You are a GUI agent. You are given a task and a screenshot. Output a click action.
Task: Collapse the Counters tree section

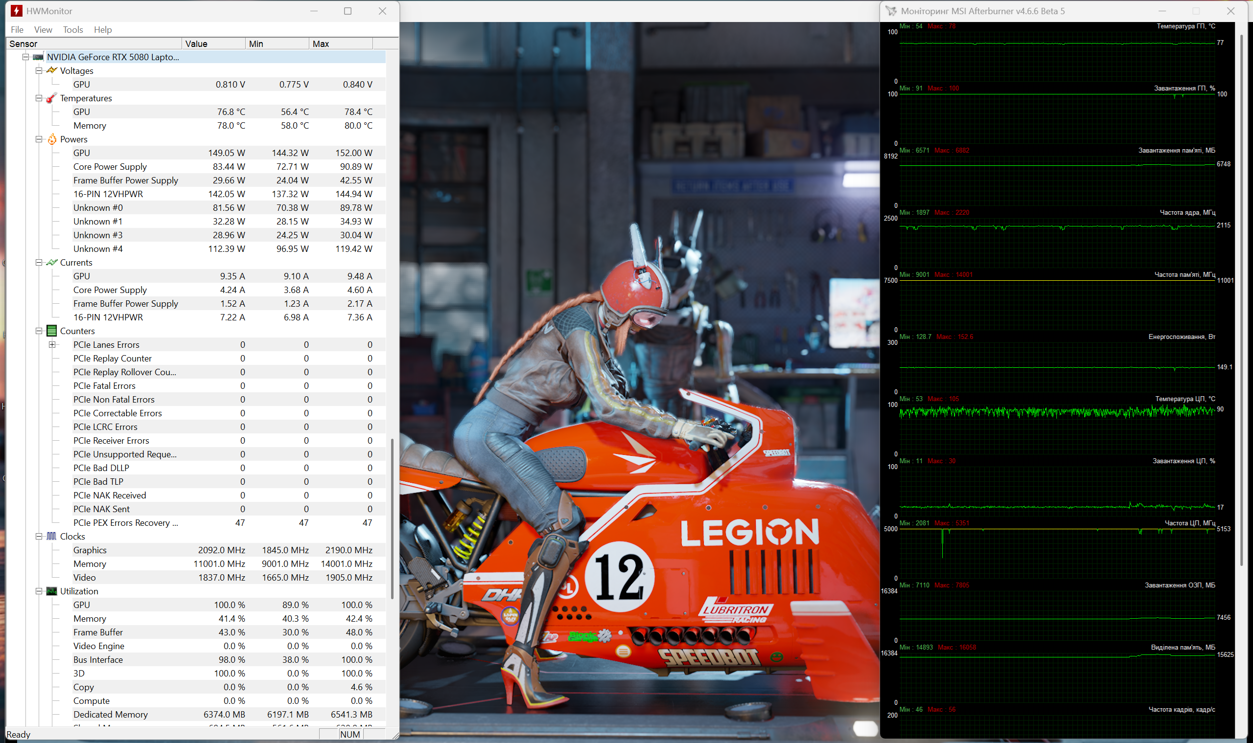39,331
